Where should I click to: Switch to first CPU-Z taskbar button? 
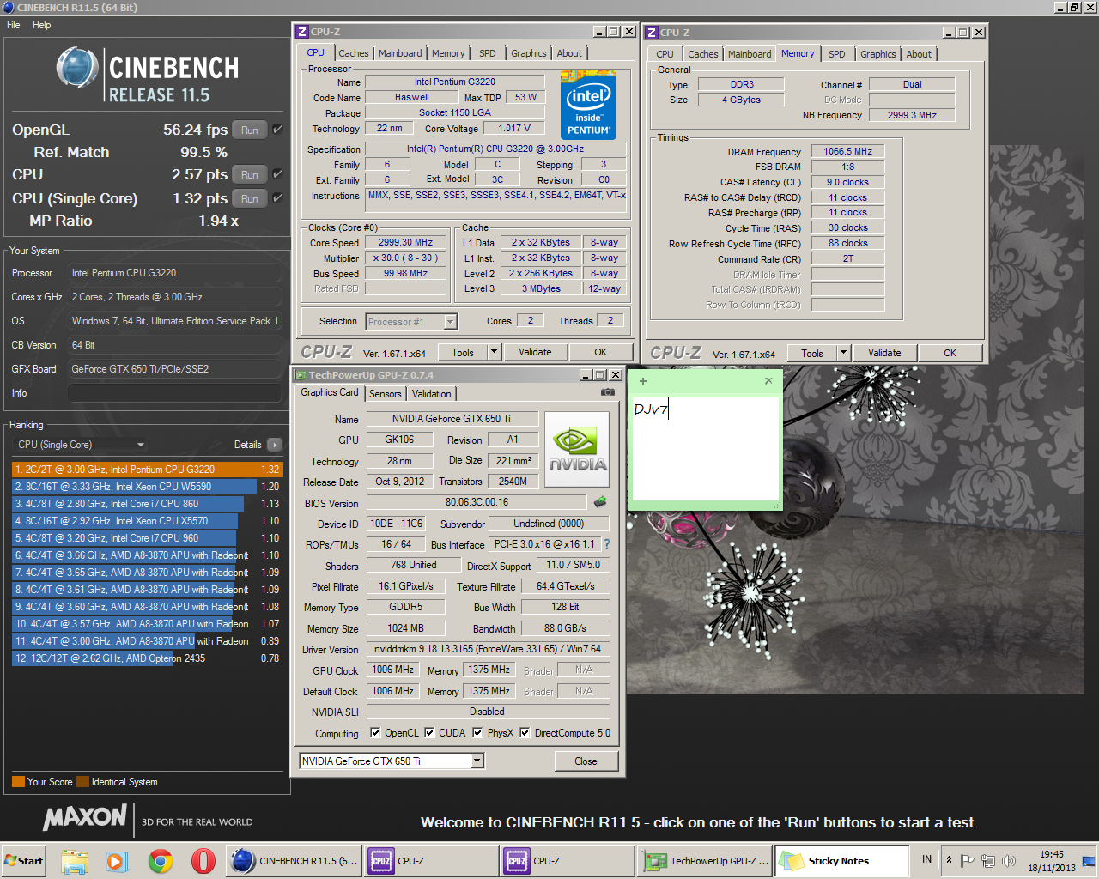(x=432, y=861)
